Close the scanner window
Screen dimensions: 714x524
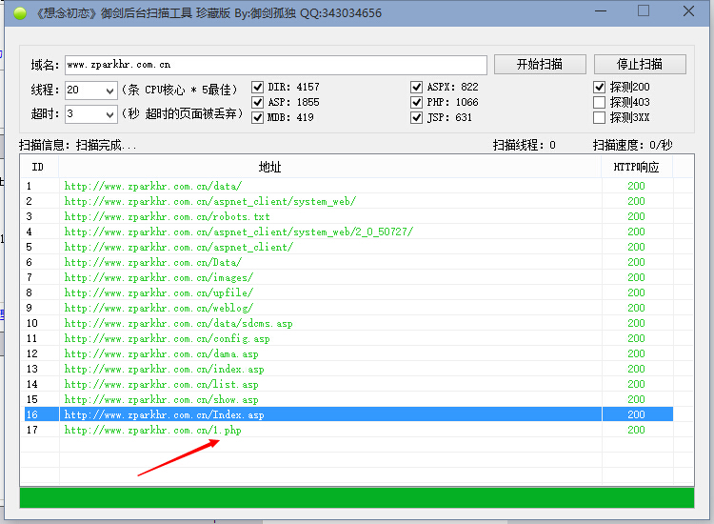coord(688,10)
